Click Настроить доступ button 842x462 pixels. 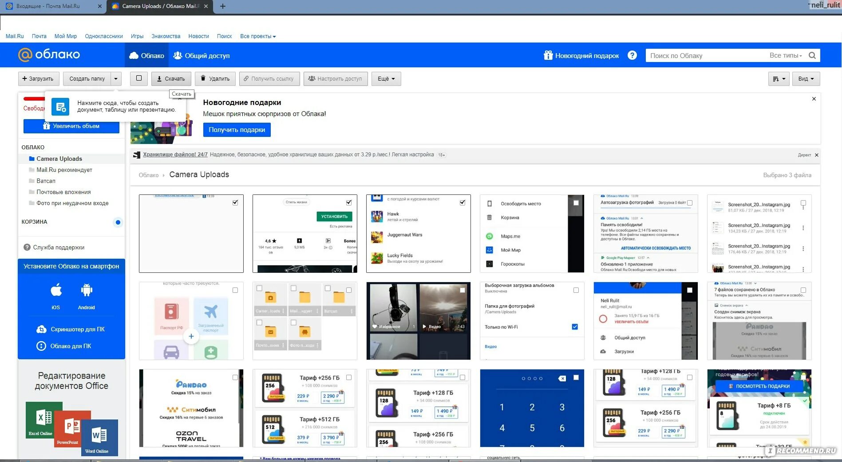336,79
